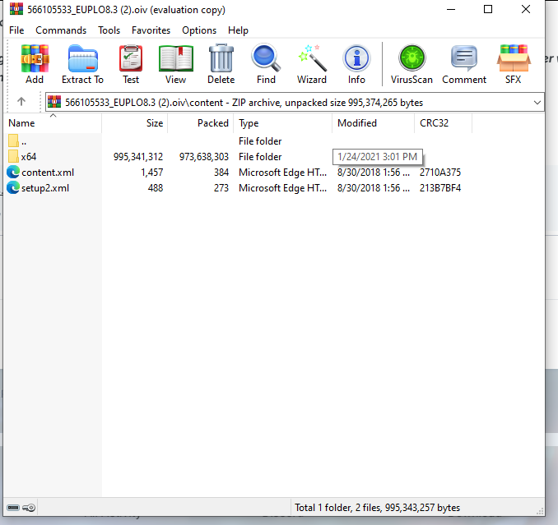Click the CRC32 value 2710A375
The height and width of the screenshot is (525, 558).
(440, 173)
